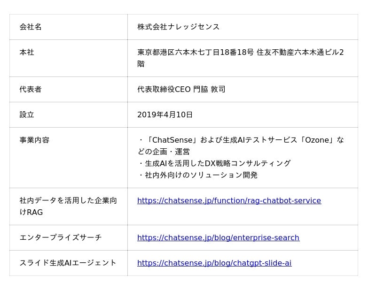Open the rag-chatbot-service link
This screenshot has height=290, width=376.
pyautogui.click(x=229, y=201)
